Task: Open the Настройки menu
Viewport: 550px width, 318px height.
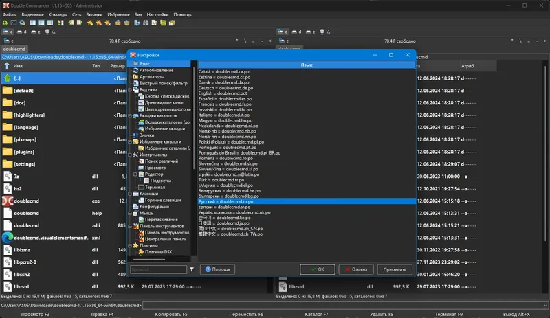Action: click(x=157, y=14)
